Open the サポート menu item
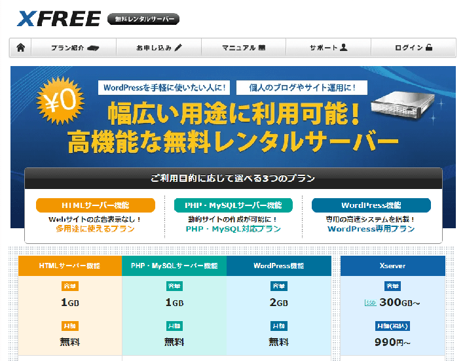The width and height of the screenshot is (465, 361). click(328, 47)
